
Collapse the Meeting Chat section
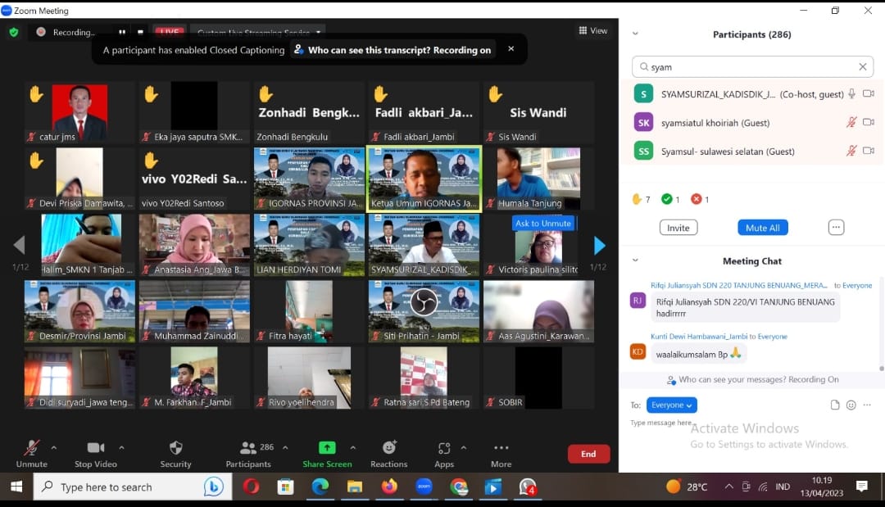pos(636,260)
